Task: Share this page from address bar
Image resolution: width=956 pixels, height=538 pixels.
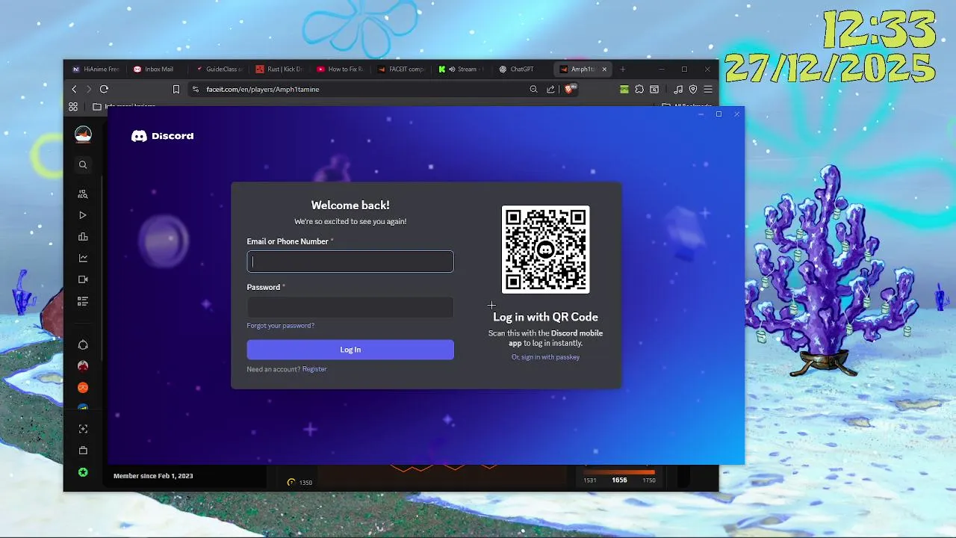Action: [x=550, y=89]
